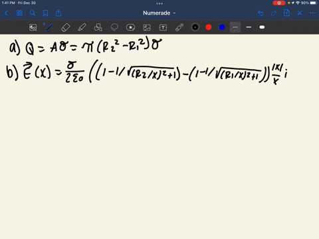Tap the multitasking three dots
Image resolution: width=319 pixels, height=239 pixels.
tap(159, 3)
